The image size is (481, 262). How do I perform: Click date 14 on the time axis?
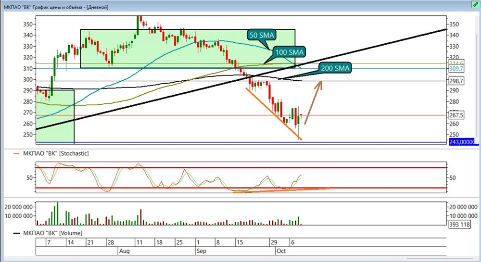click(71, 242)
